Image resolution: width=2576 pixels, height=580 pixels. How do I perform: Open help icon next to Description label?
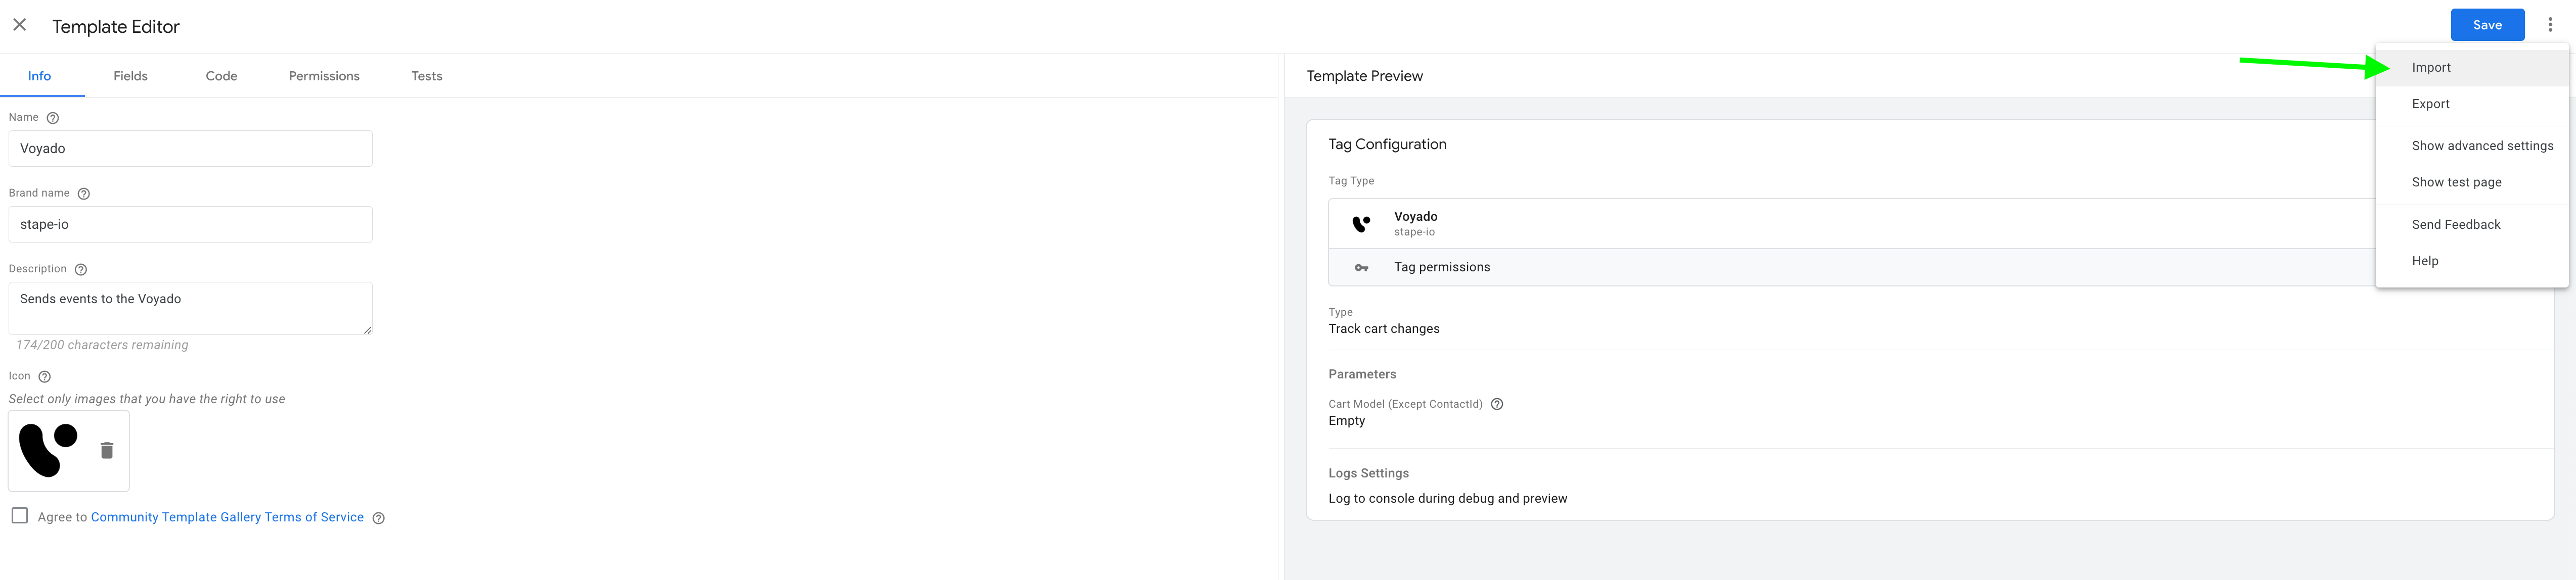click(x=81, y=269)
